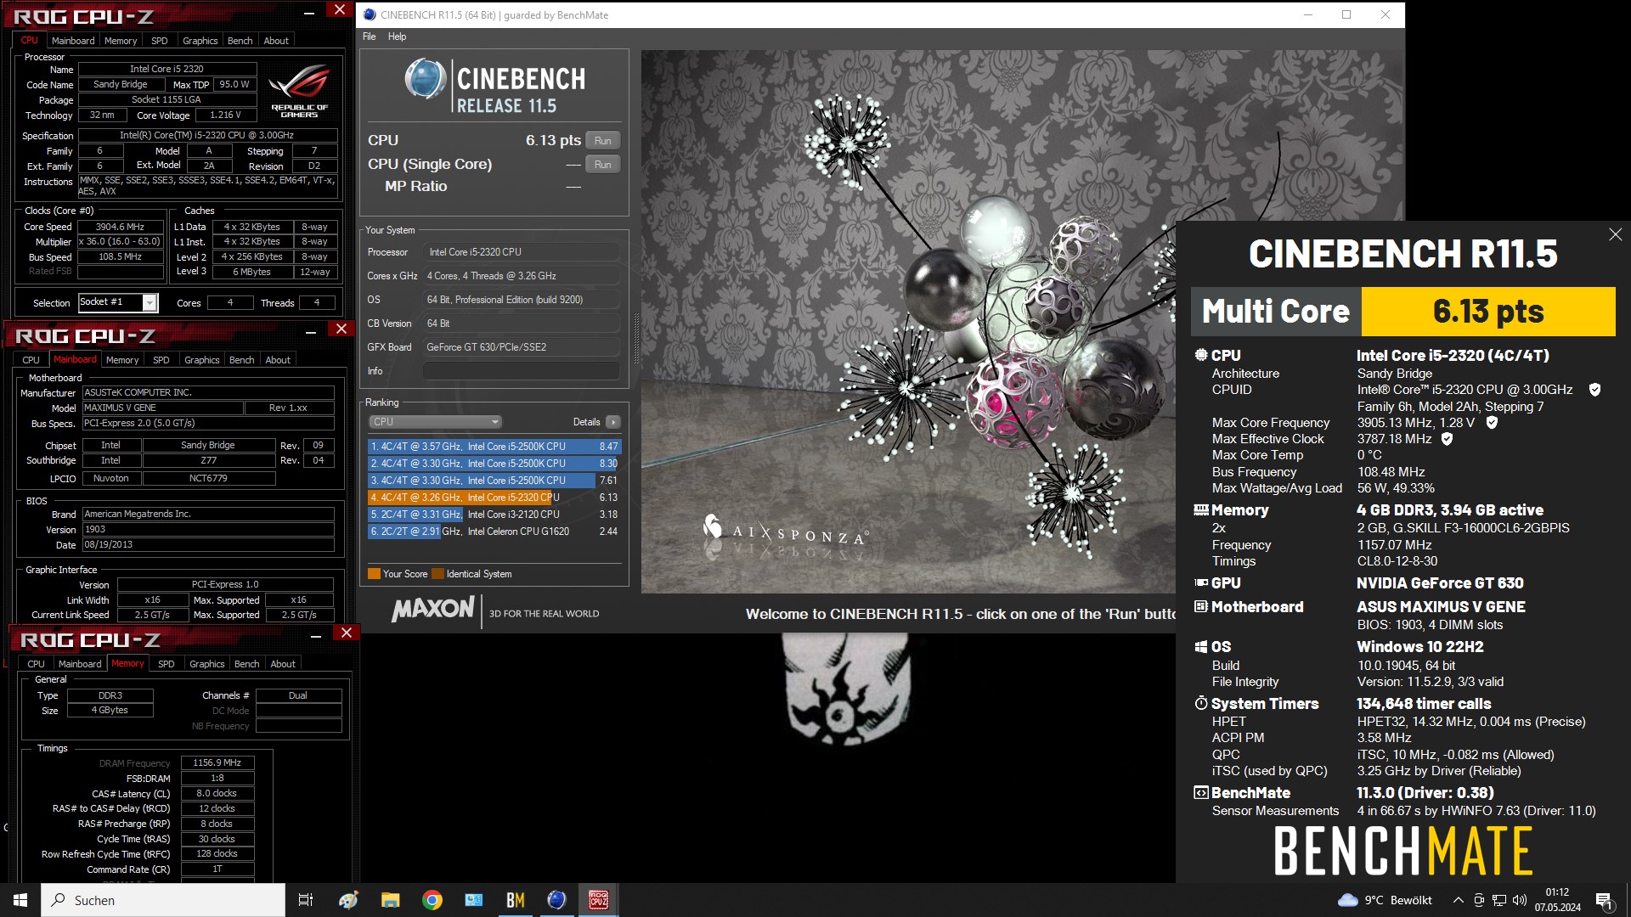Click the Your Score orange legend swatch
1631x917 pixels.
point(374,574)
